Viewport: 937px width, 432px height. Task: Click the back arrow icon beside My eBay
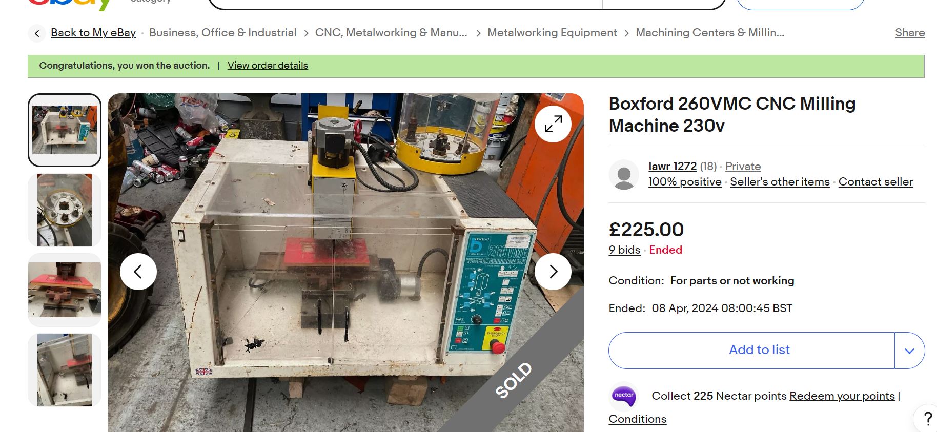point(37,33)
